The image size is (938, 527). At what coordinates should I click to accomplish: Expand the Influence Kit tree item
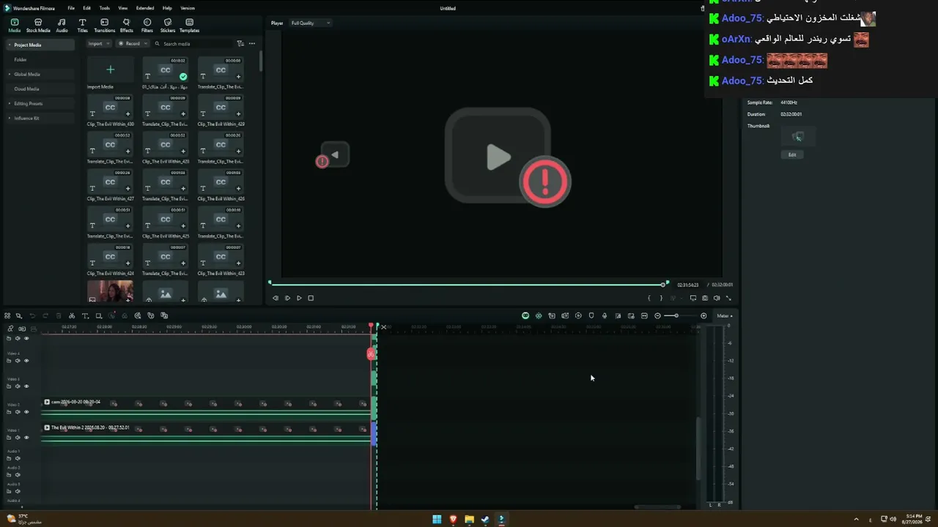10,118
